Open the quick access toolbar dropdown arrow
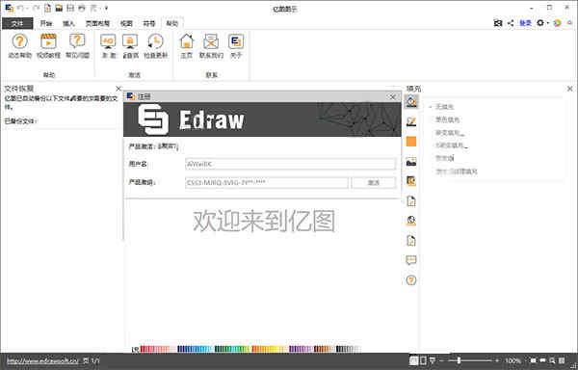This screenshot has width=578, height=370. pos(106,8)
